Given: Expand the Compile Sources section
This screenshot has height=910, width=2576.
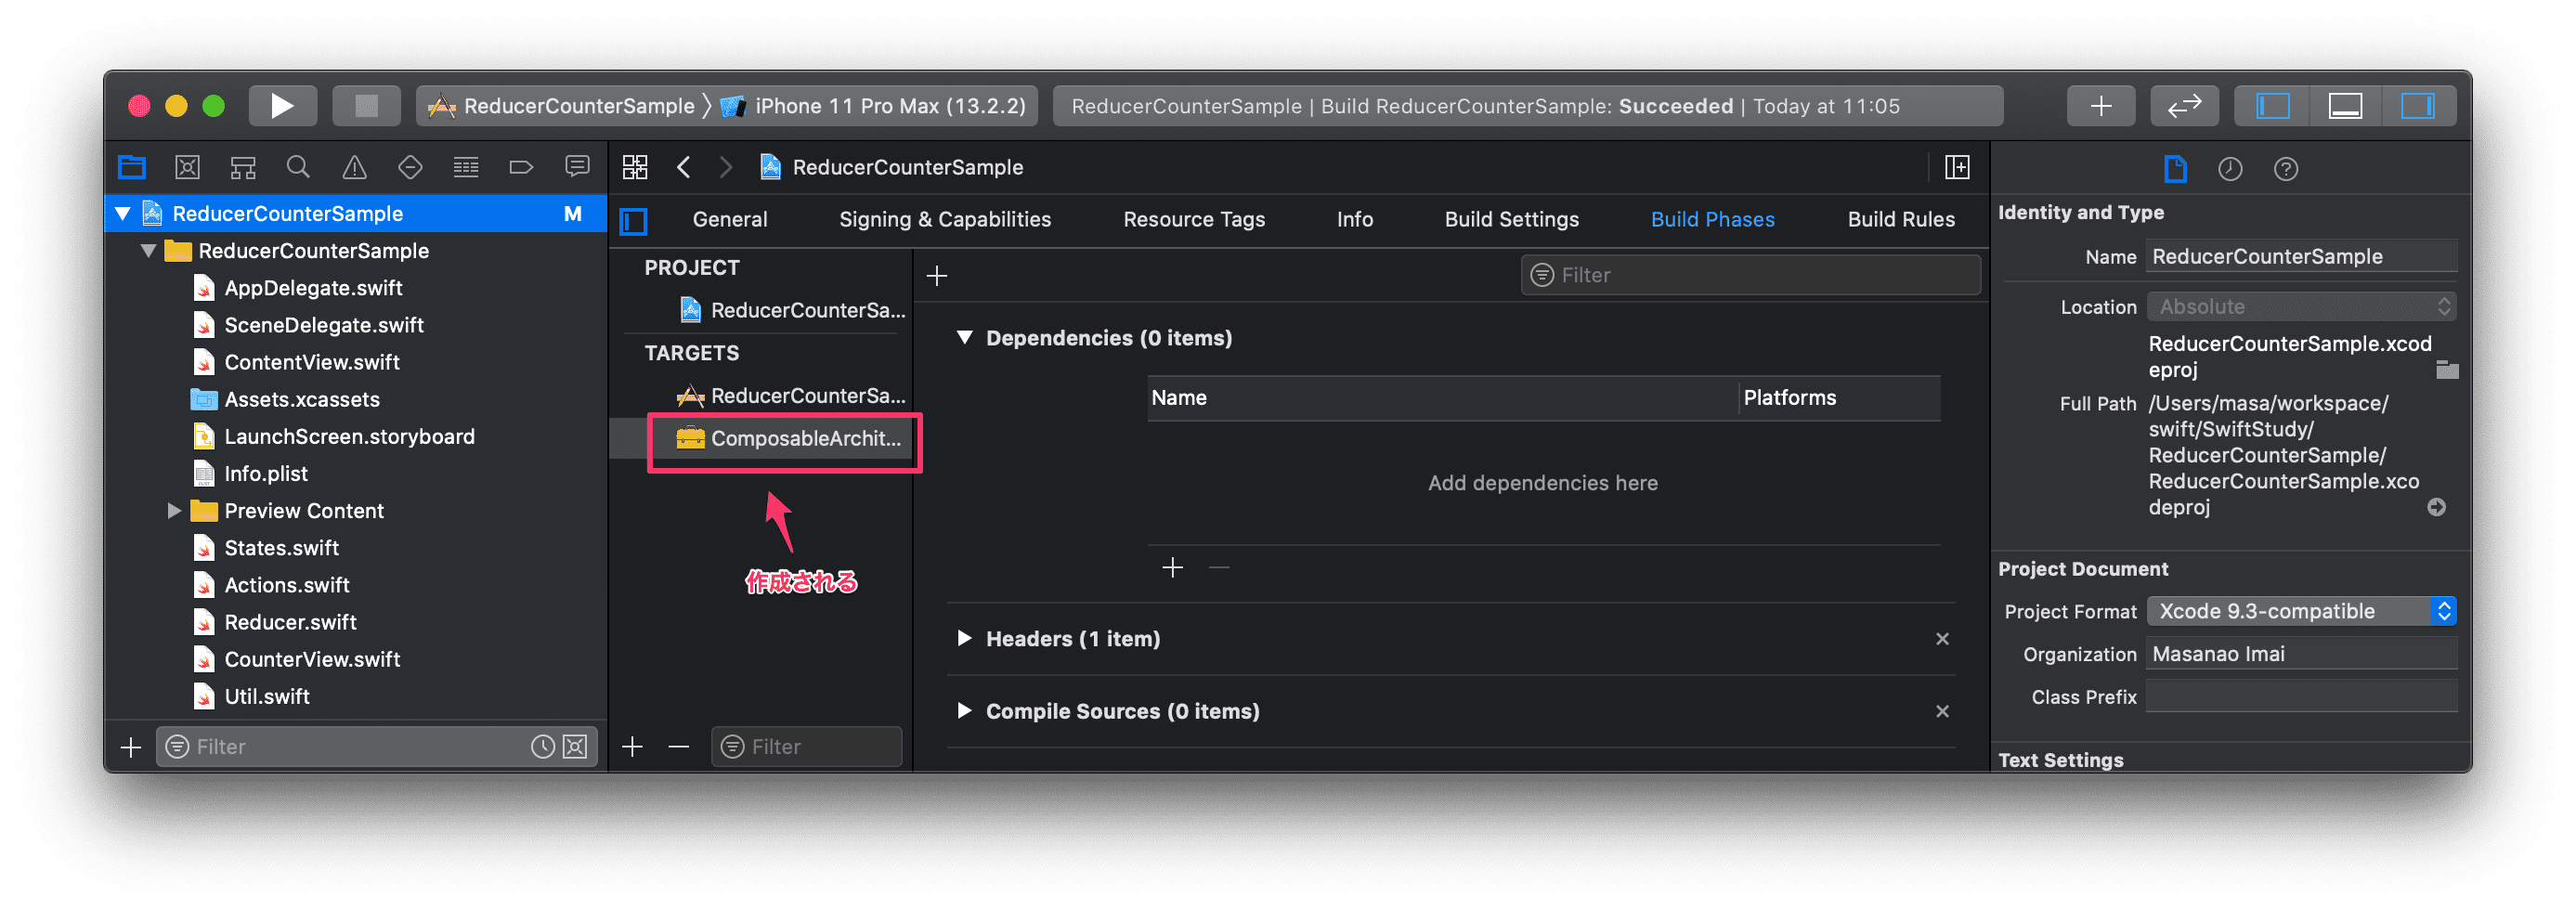Looking at the screenshot, I should tap(964, 711).
